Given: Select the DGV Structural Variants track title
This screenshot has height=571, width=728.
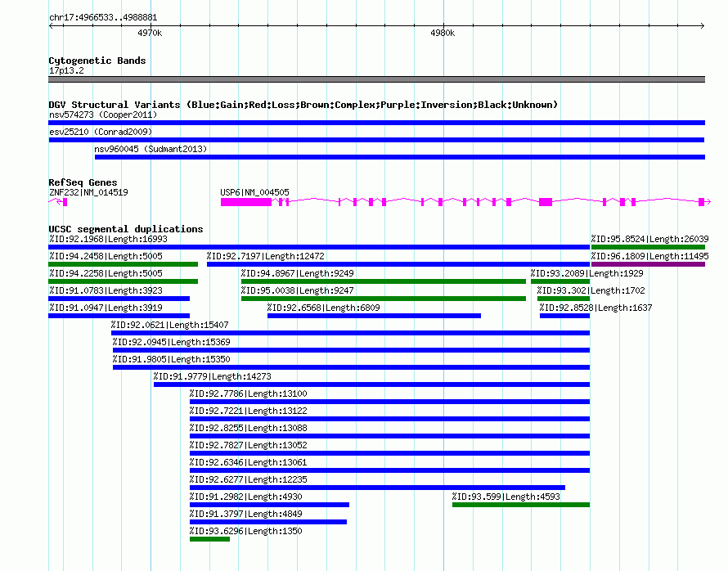Looking at the screenshot, I should (303, 105).
